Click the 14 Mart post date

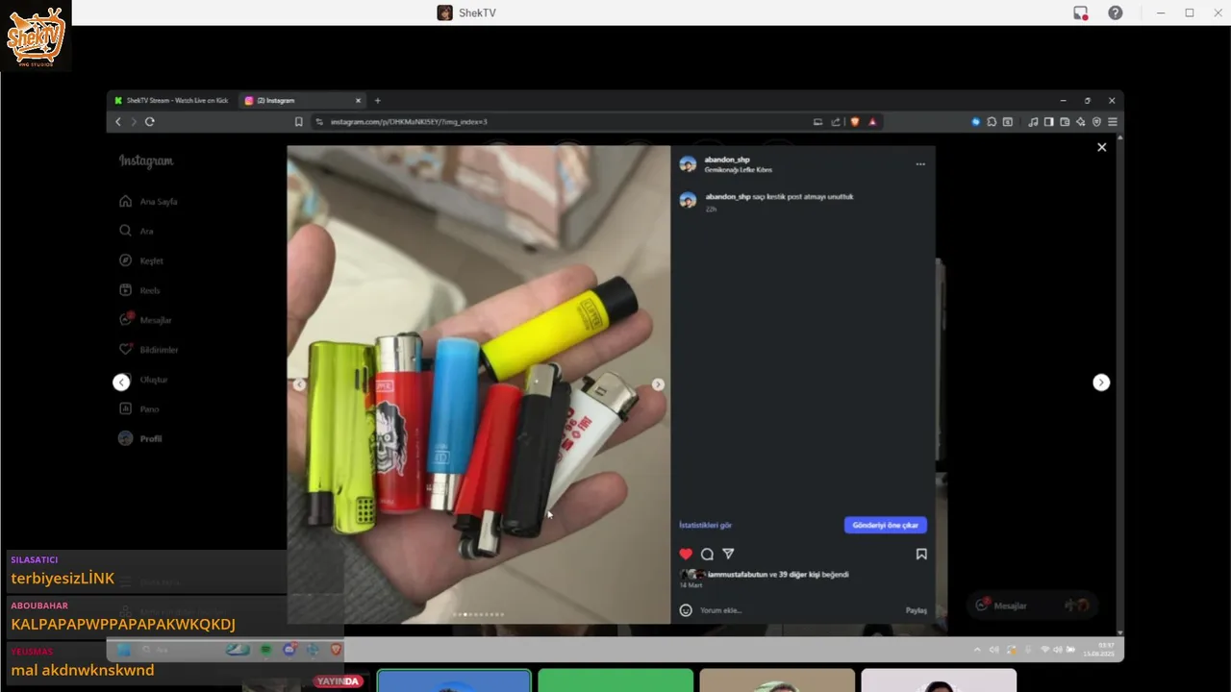[691, 585]
